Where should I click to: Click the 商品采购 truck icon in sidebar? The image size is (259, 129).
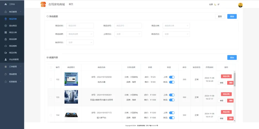(6, 53)
